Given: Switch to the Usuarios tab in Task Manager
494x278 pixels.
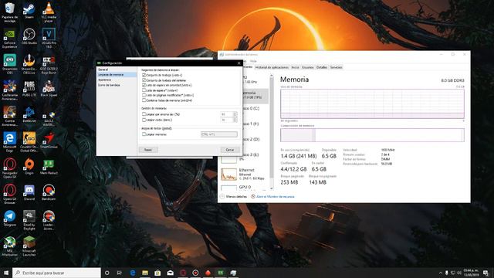Looking at the screenshot, I should tap(308, 67).
